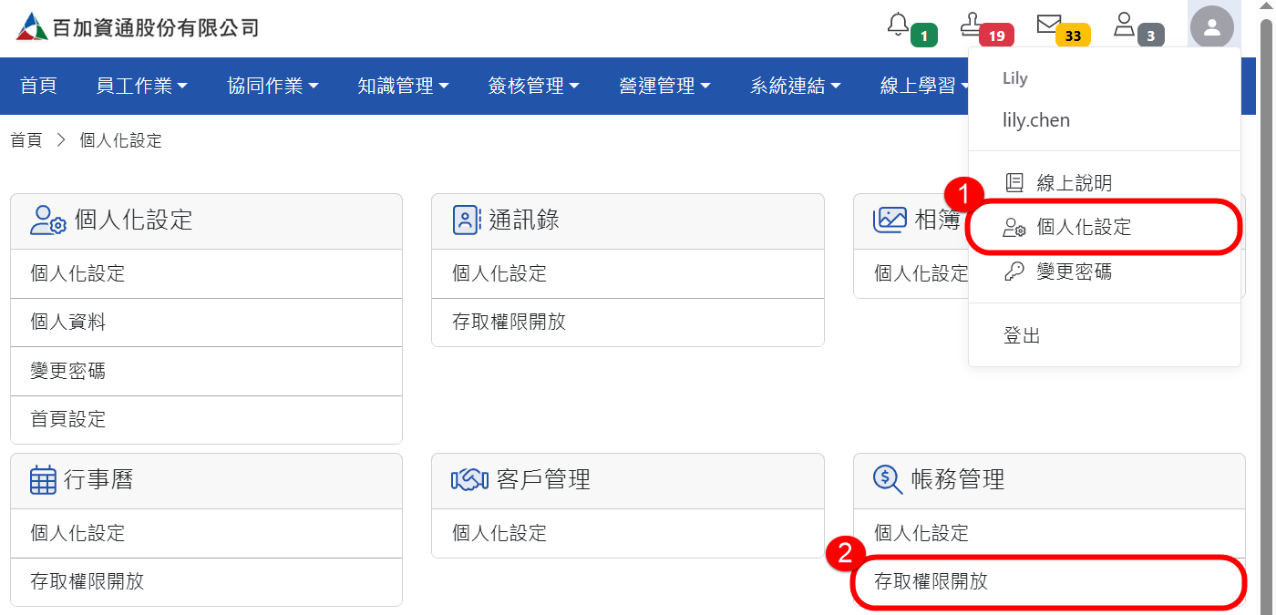Expand the 知識管理 dropdown menu
Viewport: 1276px width, 615px height.
[x=404, y=86]
